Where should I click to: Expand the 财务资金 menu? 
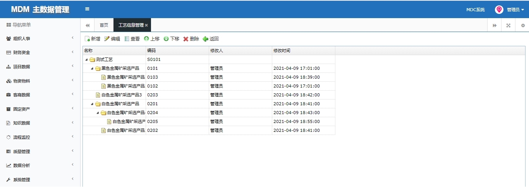point(40,52)
